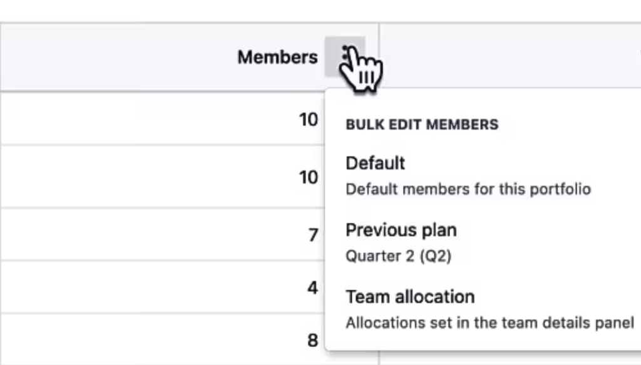This screenshot has width=641, height=365.
Task: Click the BULK EDIT MEMBERS heading
Action: coord(422,124)
